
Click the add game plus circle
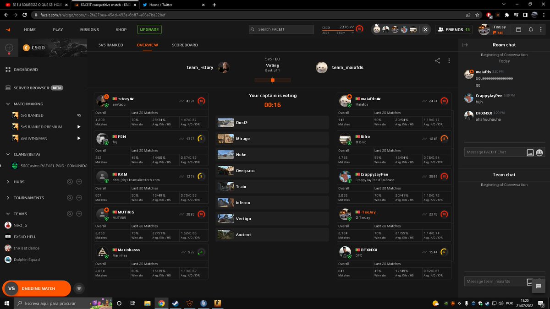[x=9, y=48]
